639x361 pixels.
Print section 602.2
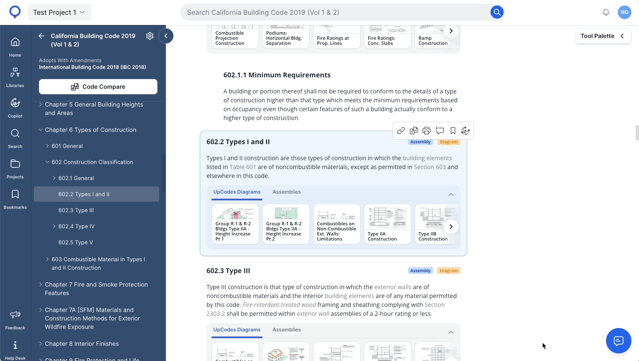427,131
